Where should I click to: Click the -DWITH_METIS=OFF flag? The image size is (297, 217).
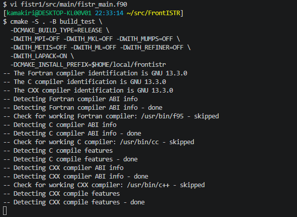38,48
